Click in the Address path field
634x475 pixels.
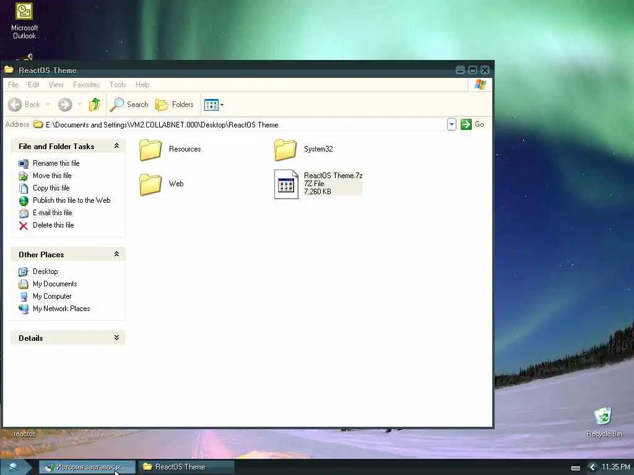pyautogui.click(x=238, y=124)
